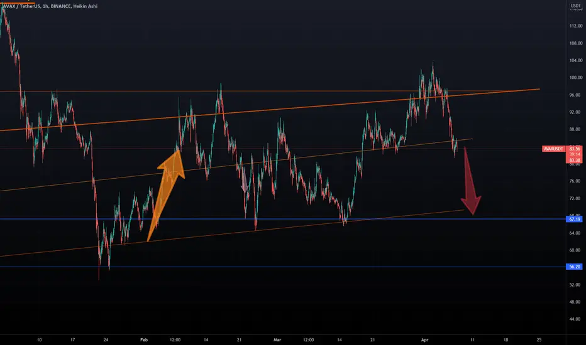The height and width of the screenshot is (345, 586).
Task: Select the AVAXUSDT red price tag
Action: (553, 149)
